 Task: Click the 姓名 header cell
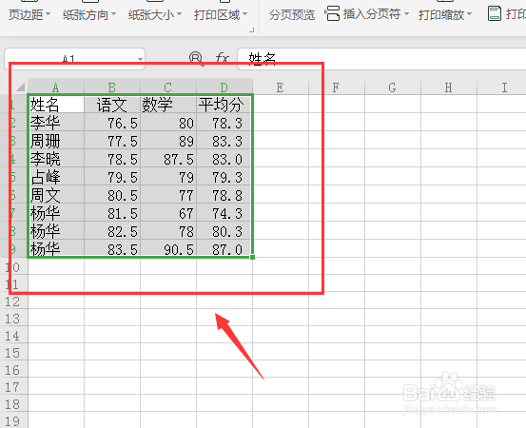(56, 105)
